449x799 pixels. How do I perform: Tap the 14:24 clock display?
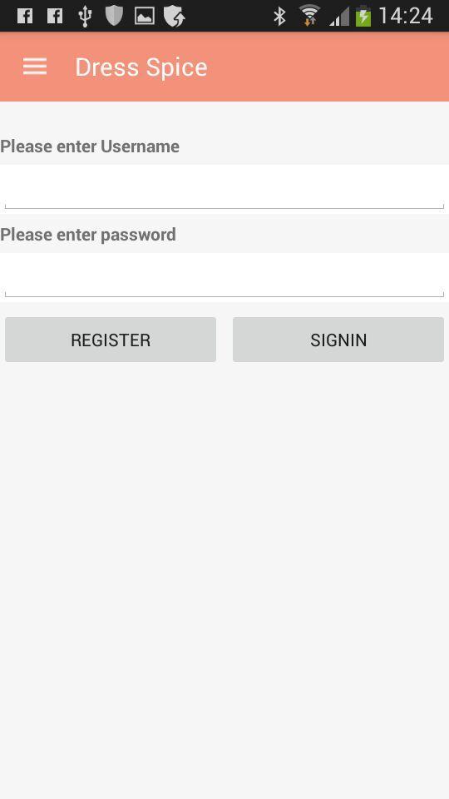[x=406, y=16]
